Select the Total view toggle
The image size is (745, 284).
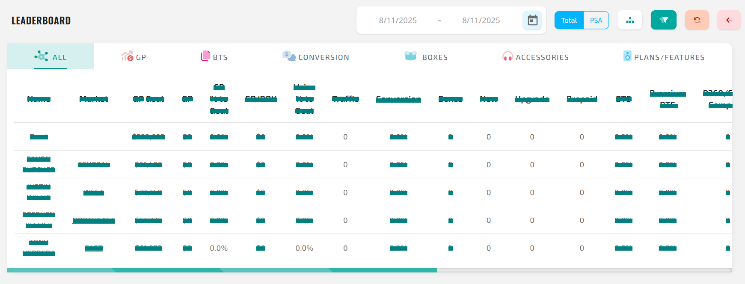point(569,20)
